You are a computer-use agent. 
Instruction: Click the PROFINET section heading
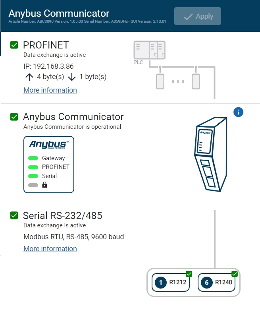(x=46, y=45)
